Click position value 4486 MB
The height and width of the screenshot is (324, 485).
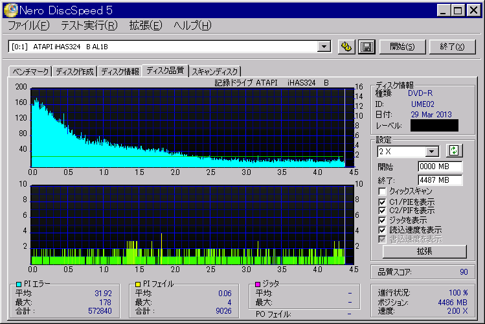tap(453, 303)
